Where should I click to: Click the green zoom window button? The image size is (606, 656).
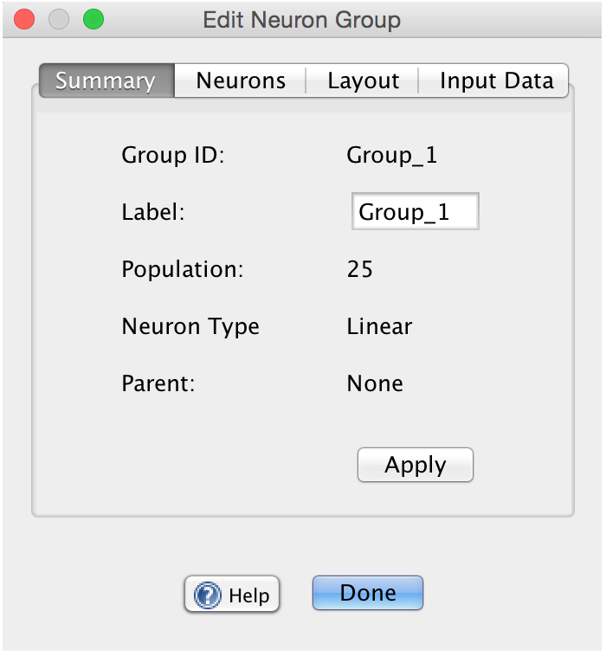pyautogui.click(x=93, y=19)
